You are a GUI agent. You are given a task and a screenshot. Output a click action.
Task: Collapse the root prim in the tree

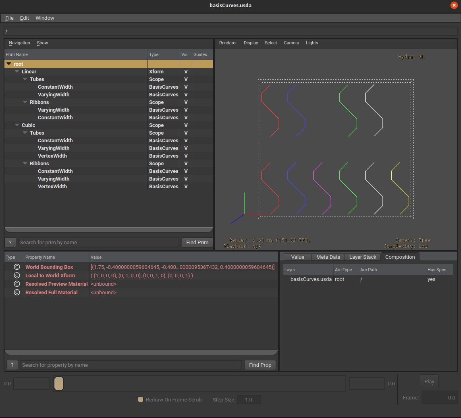click(x=9, y=64)
